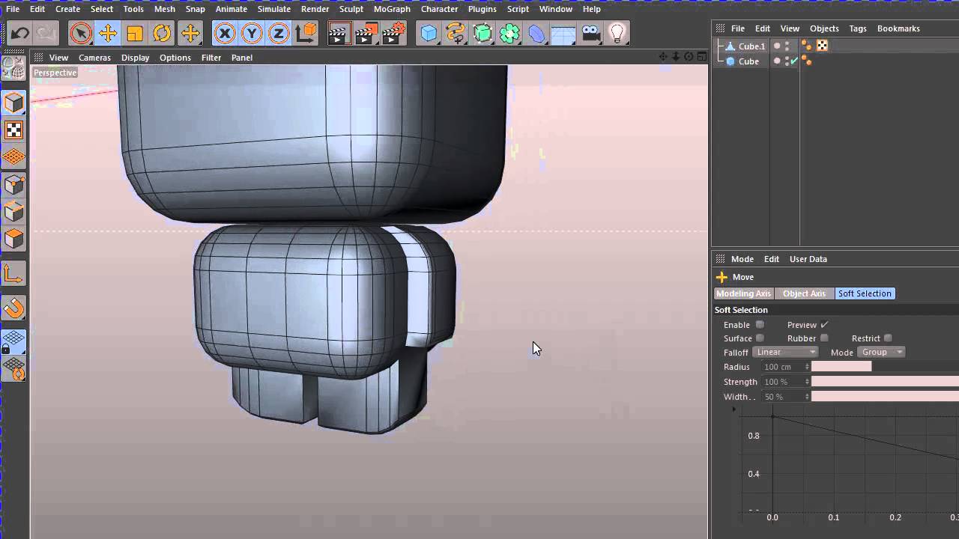Switch to Edges mode
This screenshot has width=959, height=539.
click(x=14, y=212)
